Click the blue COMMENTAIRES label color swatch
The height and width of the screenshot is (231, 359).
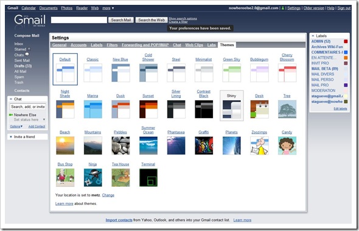tap(346, 52)
